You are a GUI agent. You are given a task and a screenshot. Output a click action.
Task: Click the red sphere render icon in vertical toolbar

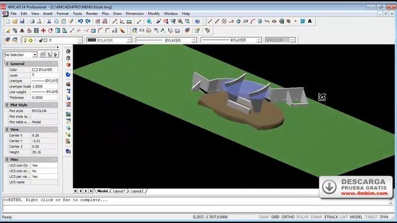68,65
